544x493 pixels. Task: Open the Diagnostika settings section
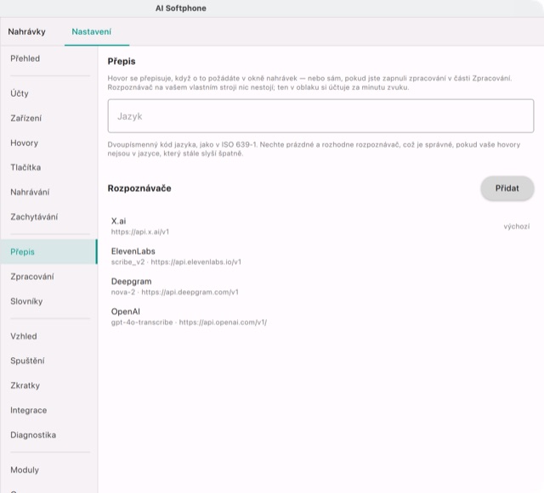click(48, 434)
